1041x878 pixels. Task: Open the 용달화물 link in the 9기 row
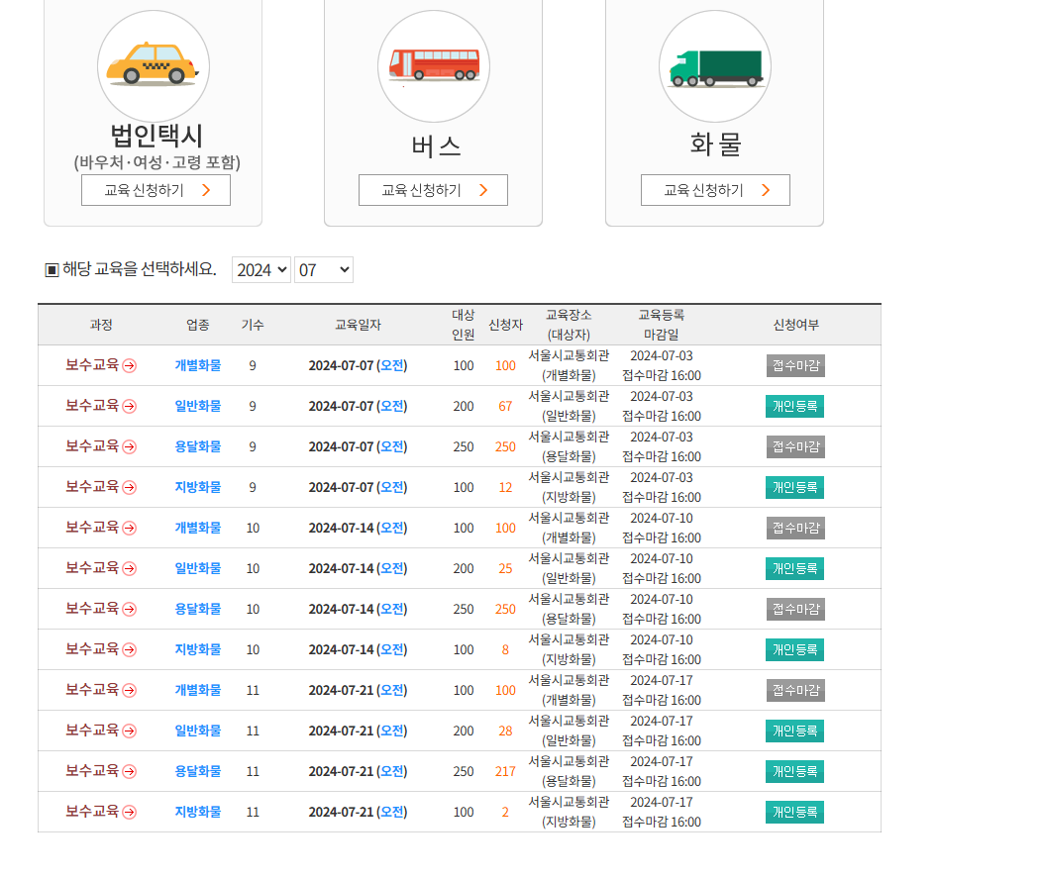(x=196, y=446)
